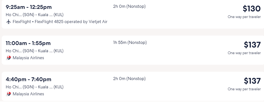Choose the $137 price on the 4:40pm flight
Image resolution: width=264 pixels, height=112 pixels.
pos(252,81)
